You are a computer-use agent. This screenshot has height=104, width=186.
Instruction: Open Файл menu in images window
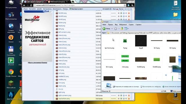pos(104,25)
